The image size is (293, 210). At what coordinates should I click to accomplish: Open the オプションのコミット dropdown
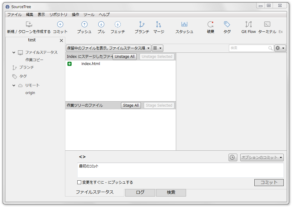pos(262,157)
